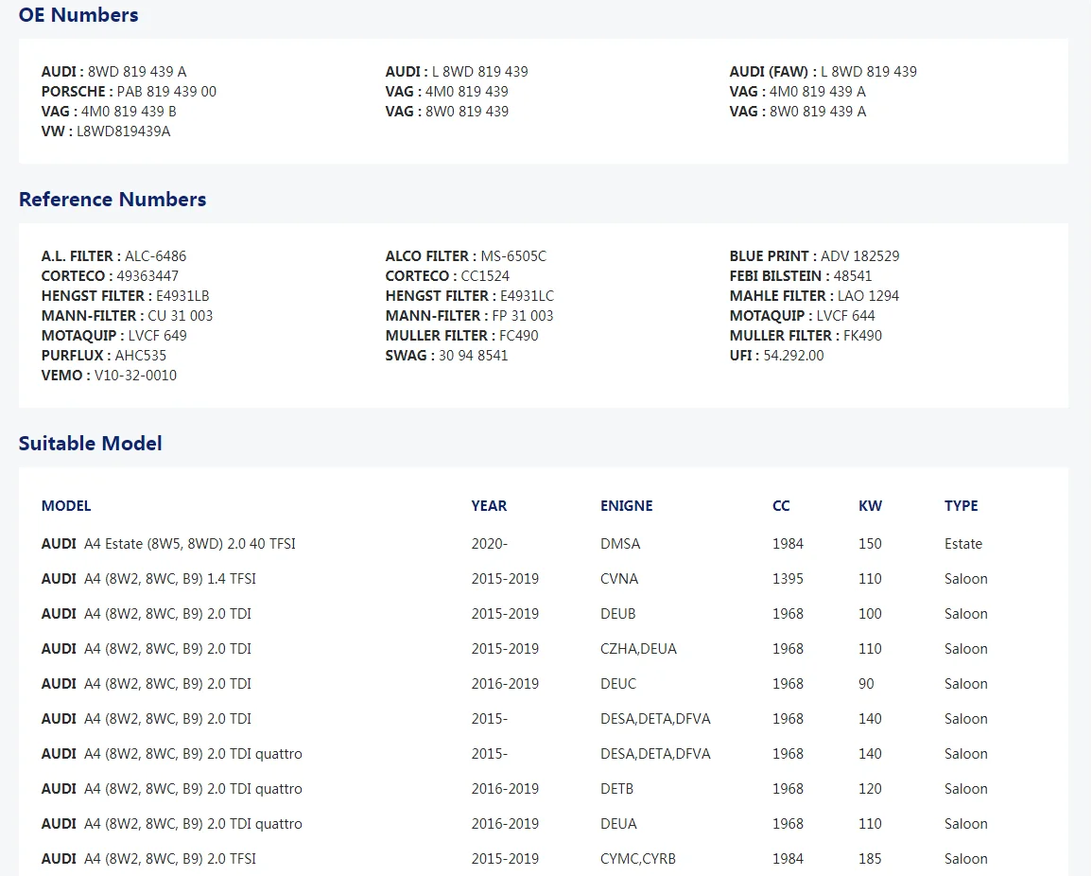1092x876 pixels.
Task: Select KW value 150
Action: click(870, 544)
